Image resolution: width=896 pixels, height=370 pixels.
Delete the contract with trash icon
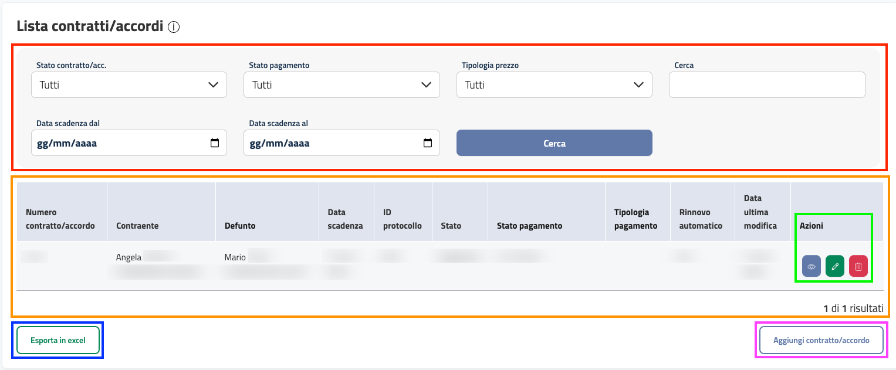click(x=858, y=267)
